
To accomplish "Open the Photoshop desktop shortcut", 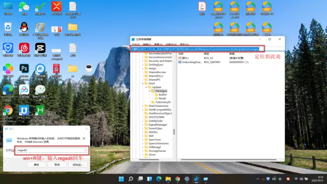I will point(24,70).
